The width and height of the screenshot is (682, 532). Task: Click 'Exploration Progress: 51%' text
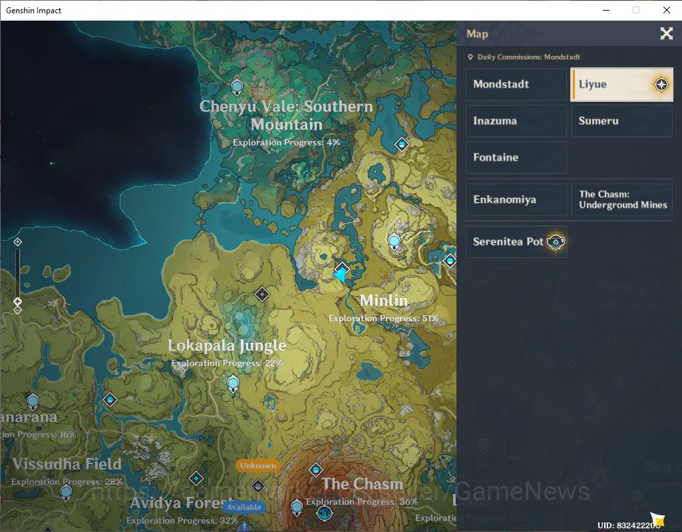click(x=384, y=318)
